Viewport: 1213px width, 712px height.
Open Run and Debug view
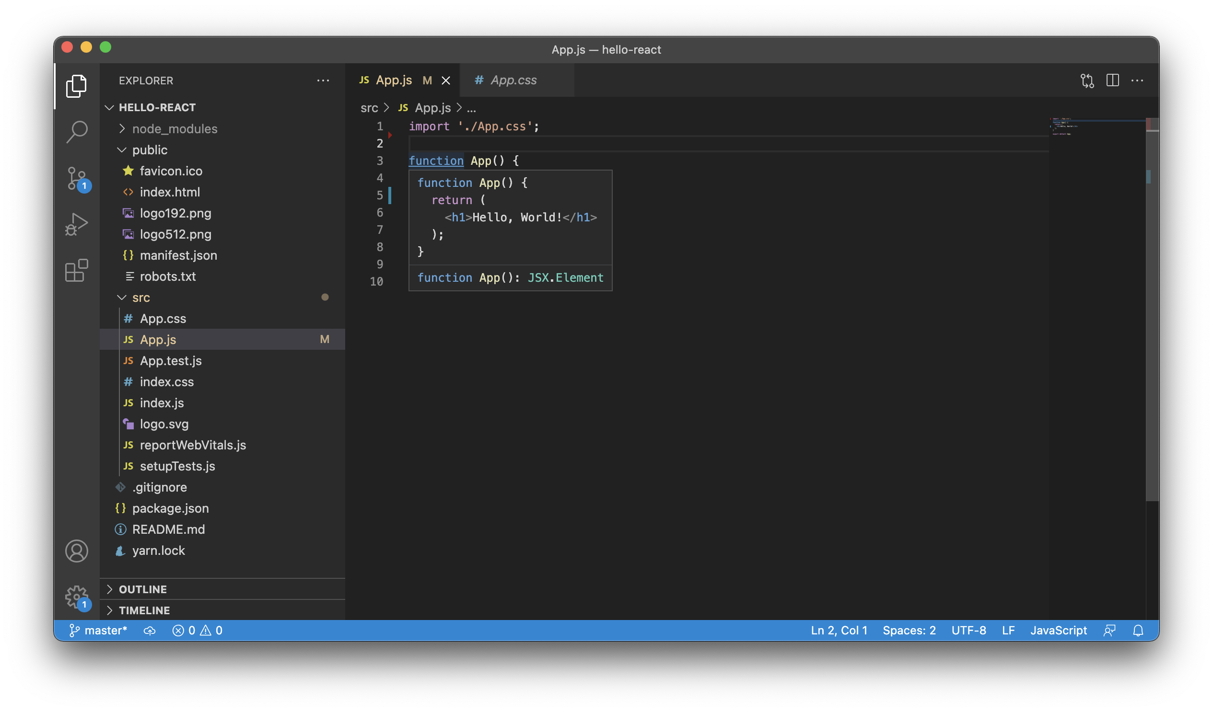point(77,224)
